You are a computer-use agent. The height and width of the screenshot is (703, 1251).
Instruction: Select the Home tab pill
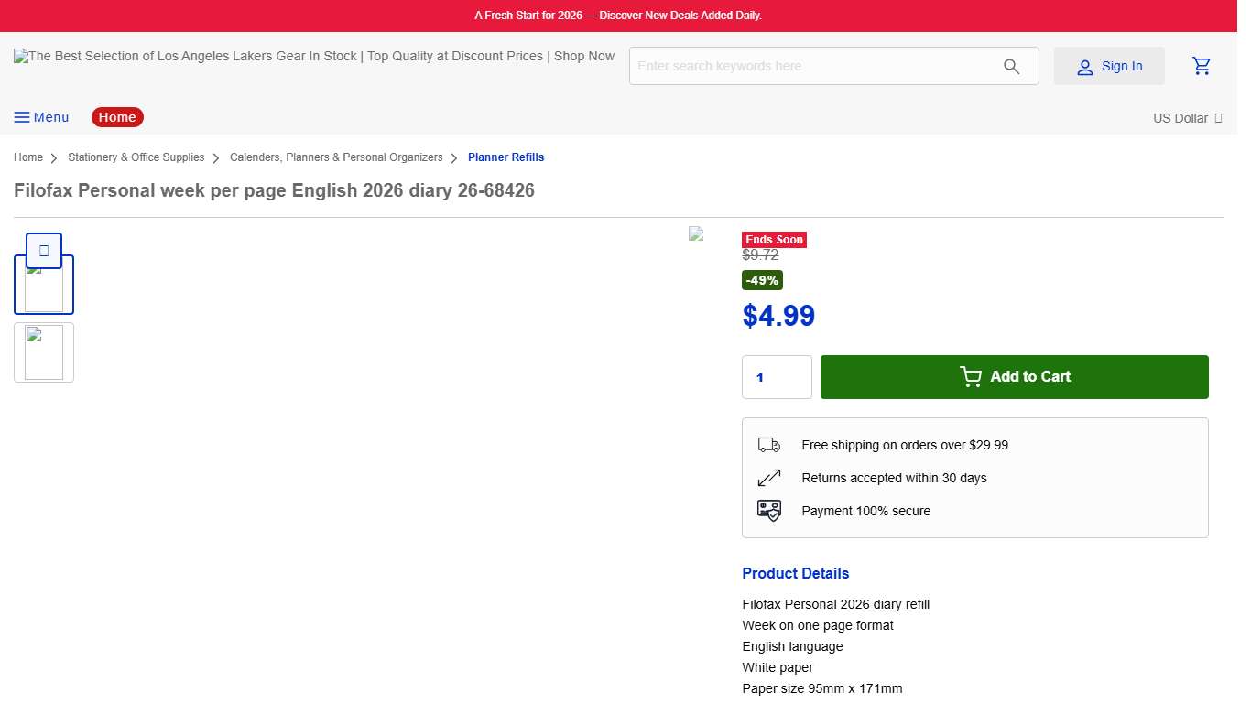tap(117, 117)
